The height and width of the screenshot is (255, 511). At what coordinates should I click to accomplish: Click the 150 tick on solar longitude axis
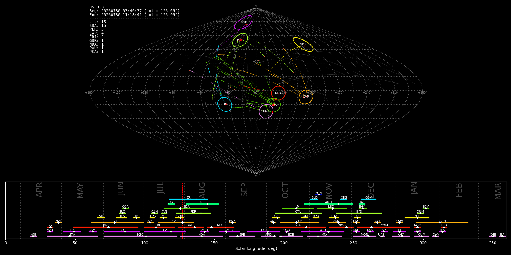[214, 243]
